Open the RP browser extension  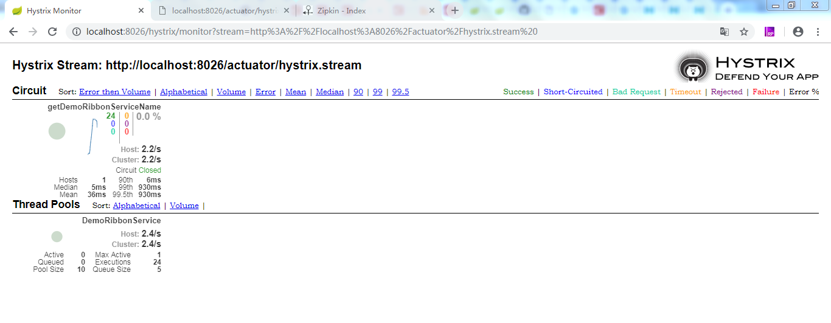coord(770,32)
